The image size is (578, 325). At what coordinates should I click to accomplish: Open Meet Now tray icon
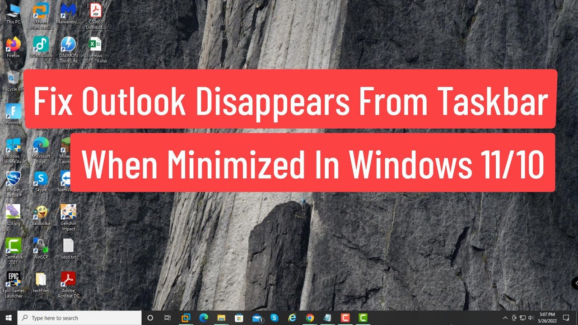(x=514, y=318)
